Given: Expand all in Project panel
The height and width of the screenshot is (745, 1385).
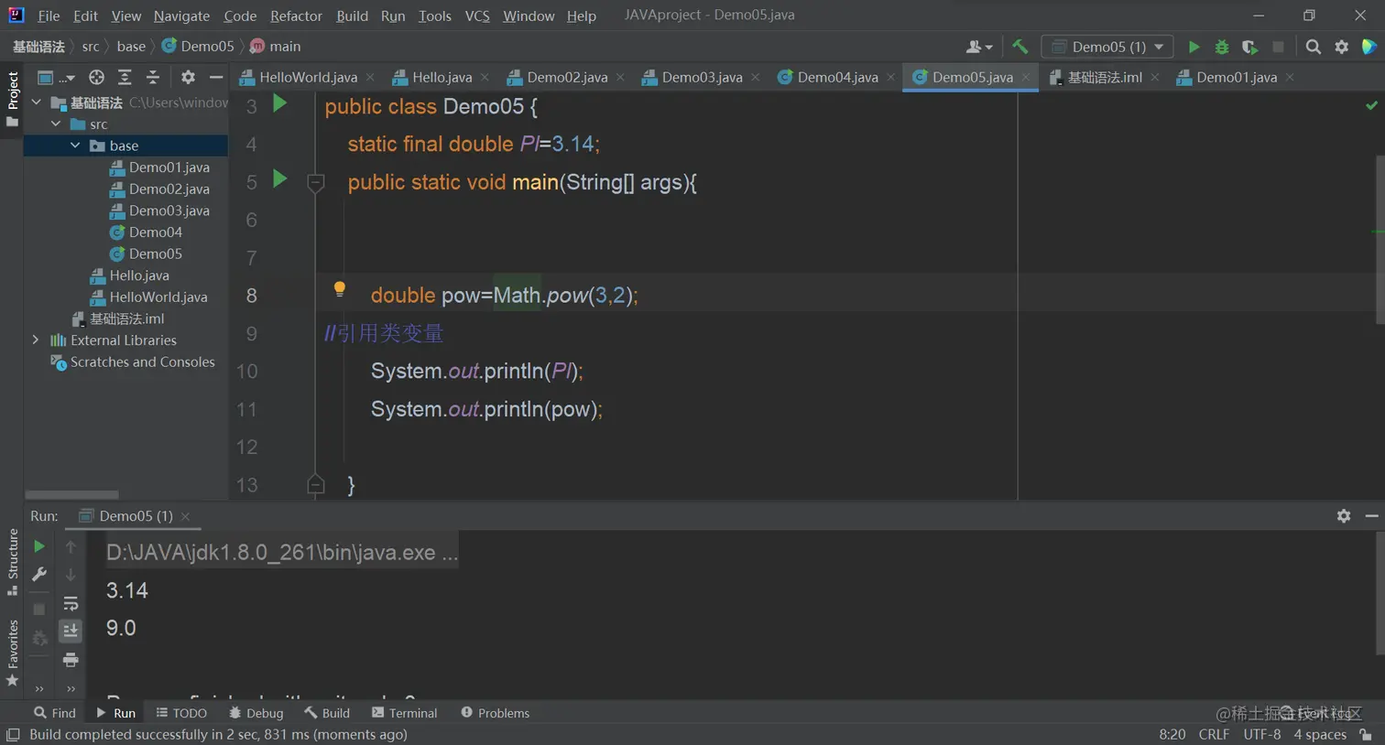Looking at the screenshot, I should coord(125,78).
